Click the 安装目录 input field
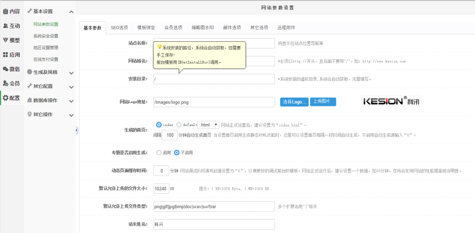 214,79
